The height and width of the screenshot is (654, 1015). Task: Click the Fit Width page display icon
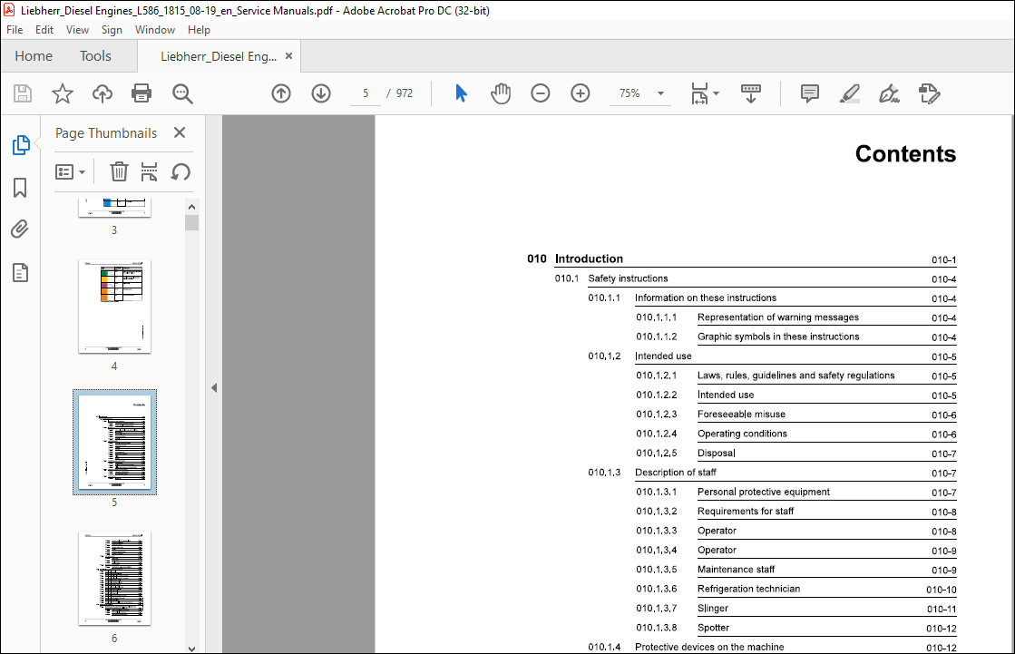699,94
